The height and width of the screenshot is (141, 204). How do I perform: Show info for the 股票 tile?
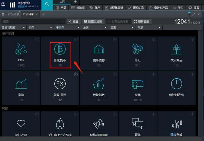[153, 74]
